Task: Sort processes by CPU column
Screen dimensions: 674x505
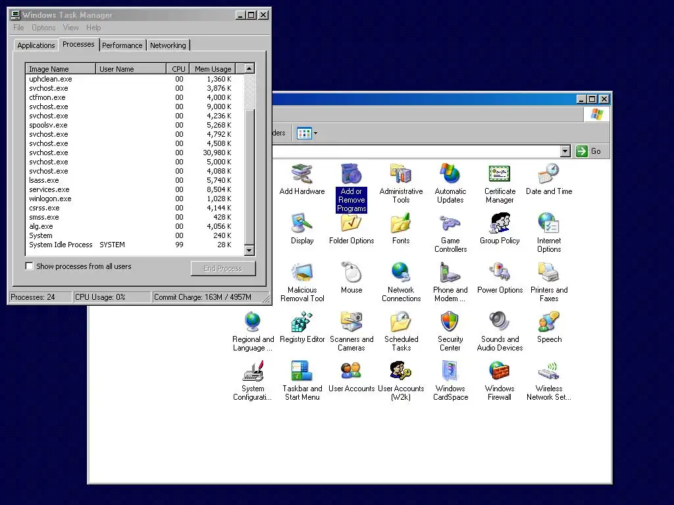Action: pos(178,68)
